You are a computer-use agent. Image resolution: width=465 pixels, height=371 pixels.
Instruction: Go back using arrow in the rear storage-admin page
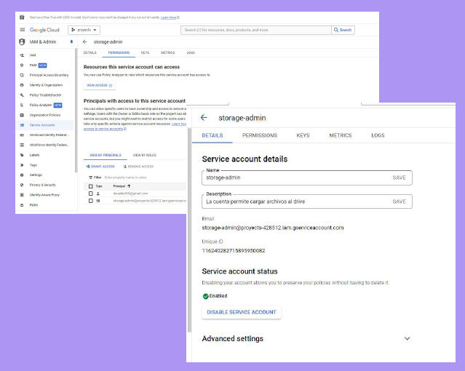point(85,41)
